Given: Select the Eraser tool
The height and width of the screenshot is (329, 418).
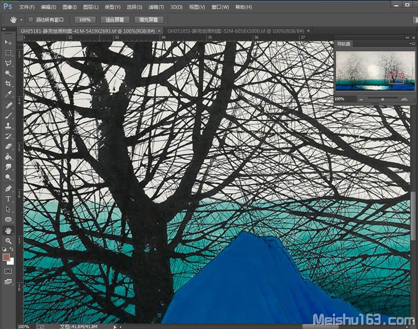Looking at the screenshot, I should (x=8, y=146).
